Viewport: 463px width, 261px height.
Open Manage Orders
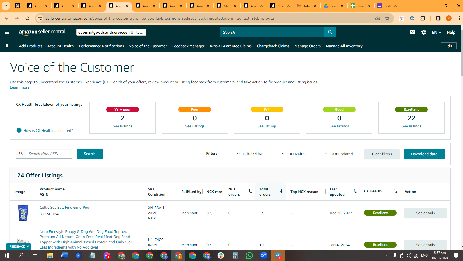click(308, 46)
